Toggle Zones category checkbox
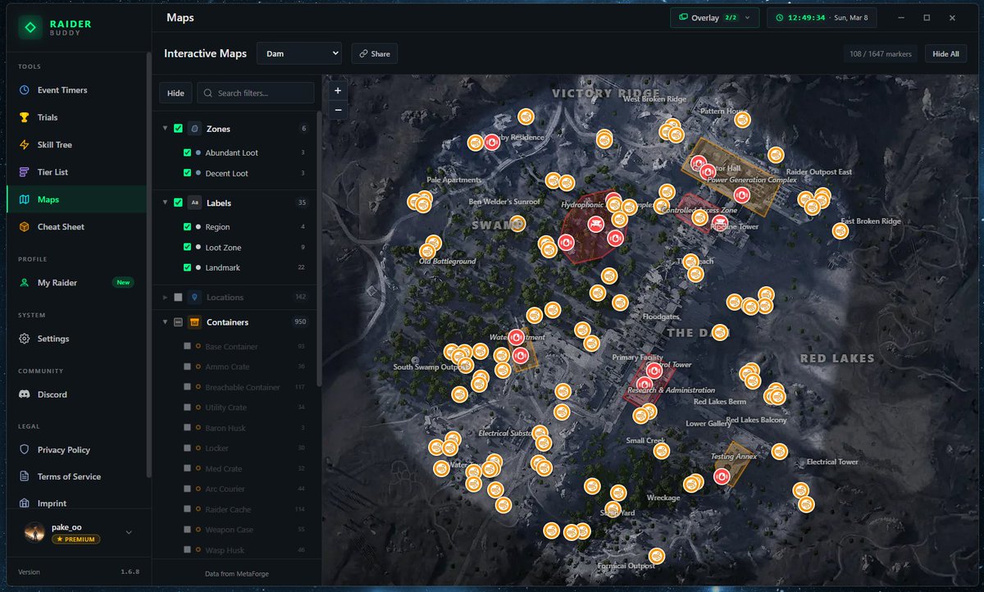This screenshot has width=984, height=592. point(178,129)
